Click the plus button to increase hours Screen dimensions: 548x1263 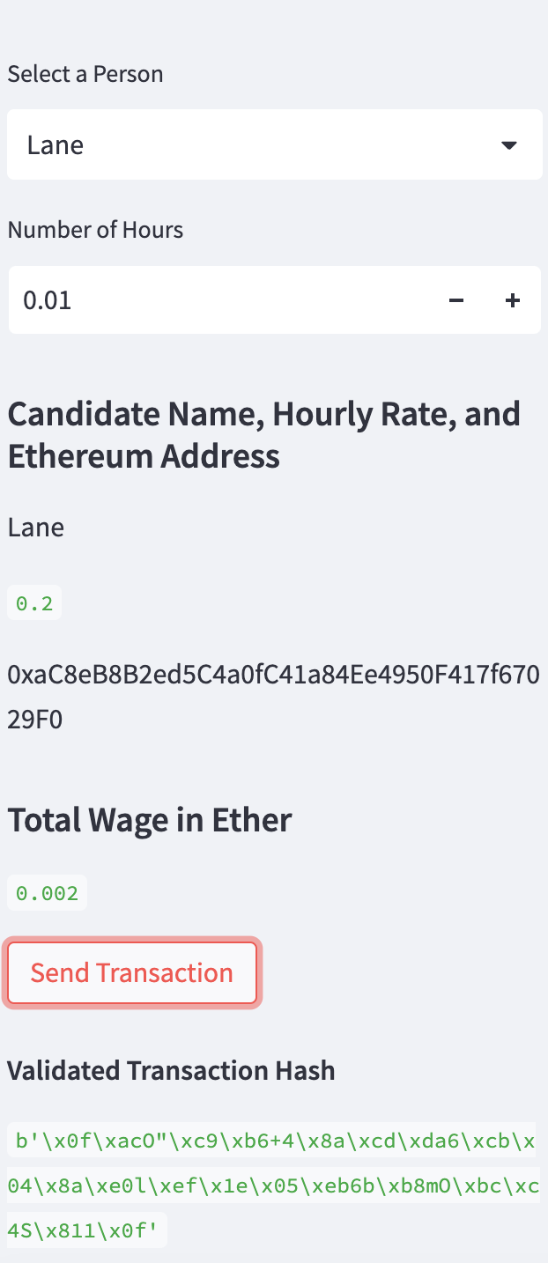point(512,299)
